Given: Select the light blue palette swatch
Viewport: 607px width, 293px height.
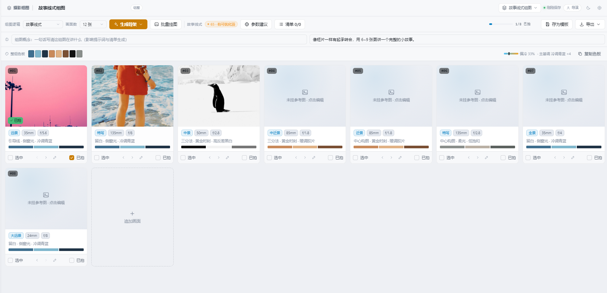Looking at the screenshot, I should click(38, 54).
